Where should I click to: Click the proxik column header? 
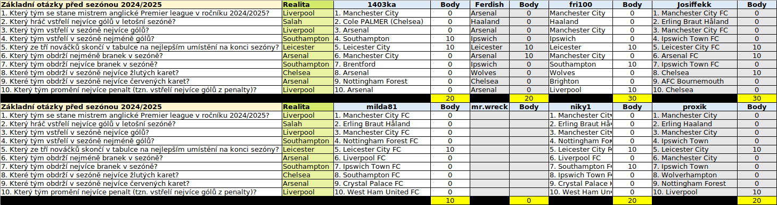click(694, 106)
